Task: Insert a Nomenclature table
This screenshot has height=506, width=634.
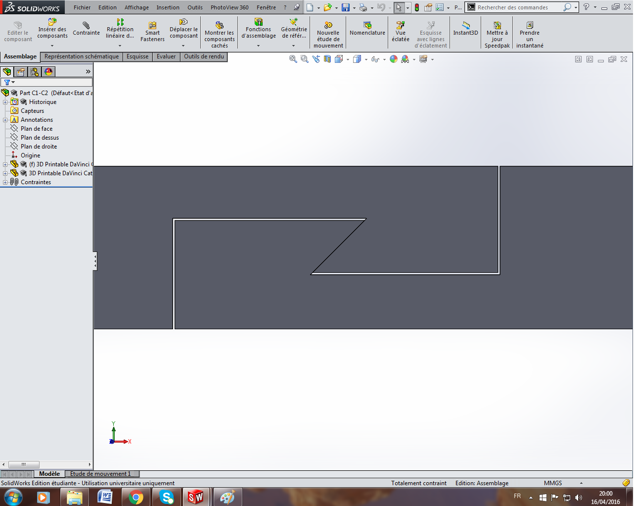Action: pos(367,29)
